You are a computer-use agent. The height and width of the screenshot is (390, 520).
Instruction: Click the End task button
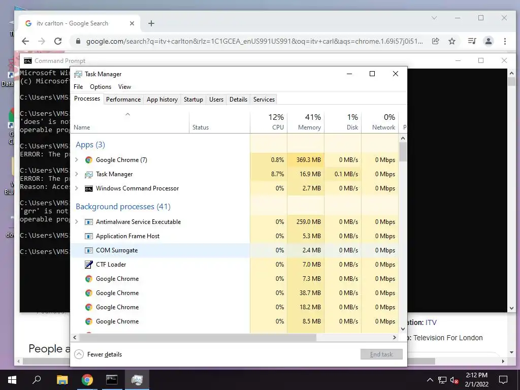381,354
